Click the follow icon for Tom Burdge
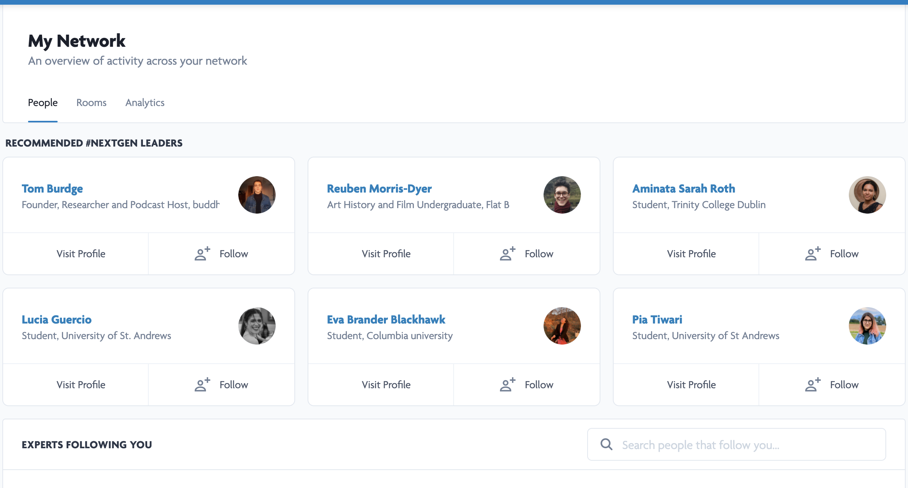 [x=202, y=254]
